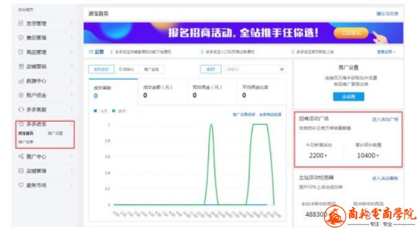Viewport: 420px width, 232px height.
Task: Click the 店铺营销 sidebar icon
Action: pyautogui.click(x=20, y=66)
